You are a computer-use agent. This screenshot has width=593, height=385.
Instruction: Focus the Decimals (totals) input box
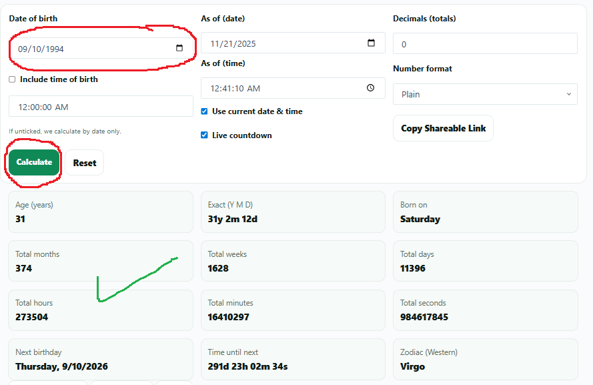[484, 44]
